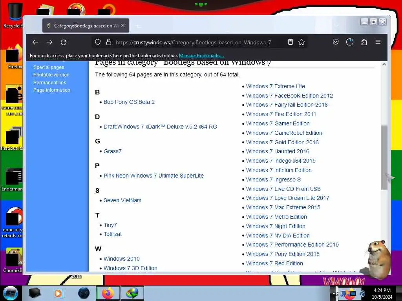Open Firefox from the taskbar
Screen dimensions: 402x301
(108, 293)
